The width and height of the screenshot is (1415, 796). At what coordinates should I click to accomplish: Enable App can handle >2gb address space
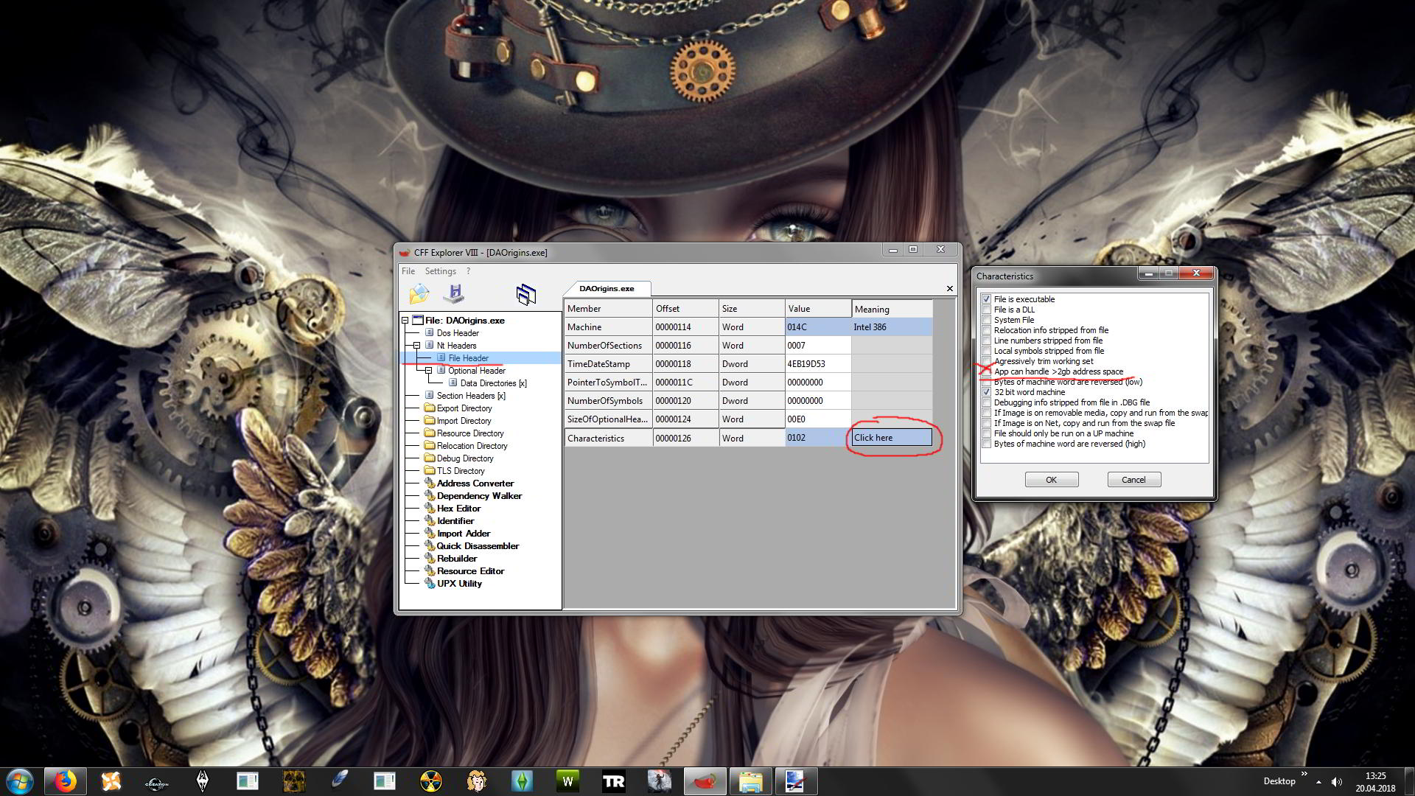(x=986, y=371)
